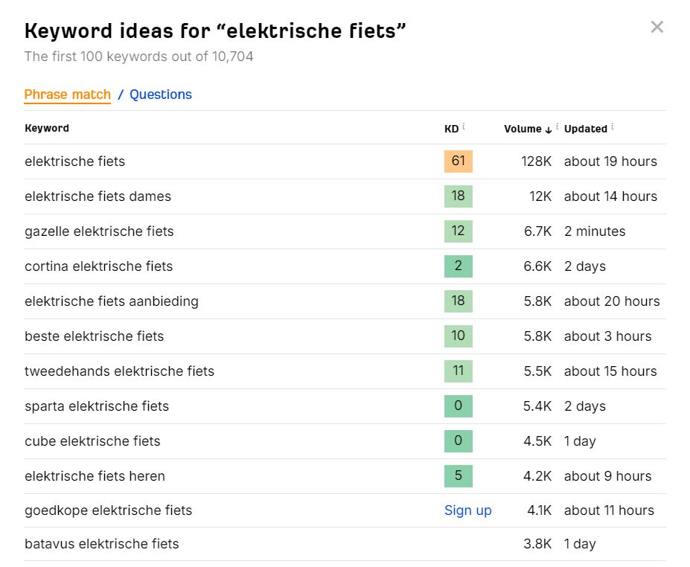Viewport: 690px width, 567px height.
Task: Select keyword "goedkope elektrische fiets"
Action: point(108,510)
